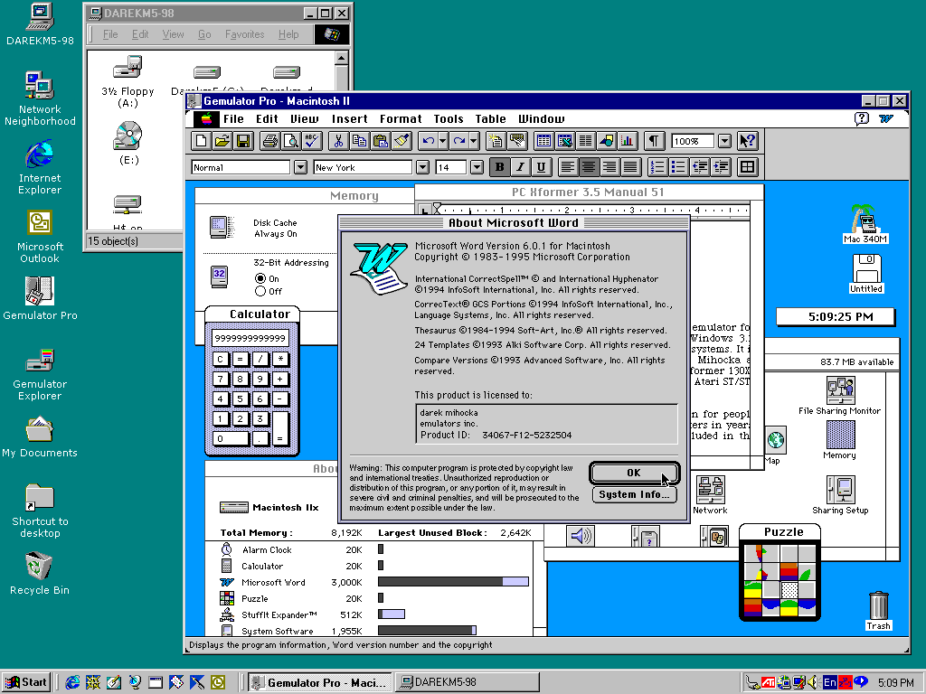Select the Format Painter brush icon
The width and height of the screenshot is (926, 694).
[x=402, y=141]
